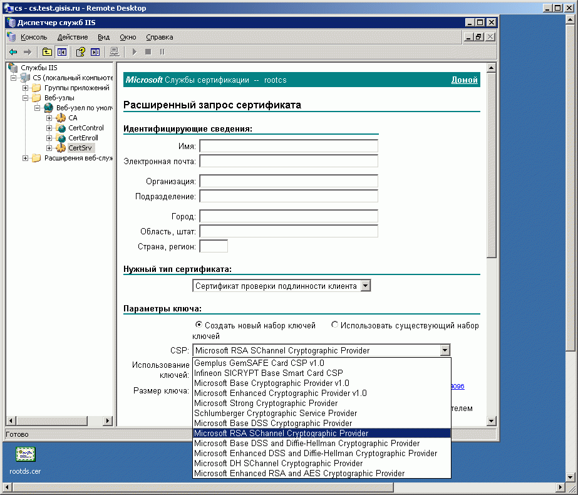Screen dimensions: 578x495
Task: Open the Действие menu
Action: [73, 37]
